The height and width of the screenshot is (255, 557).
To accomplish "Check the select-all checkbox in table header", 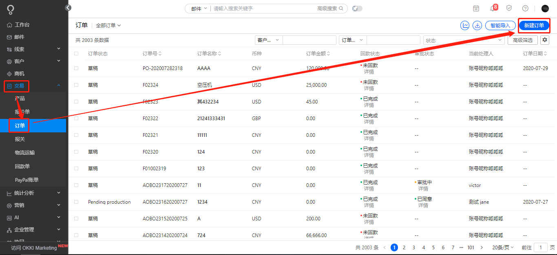I will [76, 53].
